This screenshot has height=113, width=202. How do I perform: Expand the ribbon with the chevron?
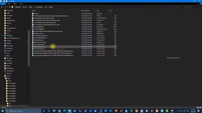coord(199,4)
